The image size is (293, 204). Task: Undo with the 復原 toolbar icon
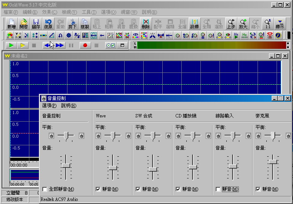[x=48, y=24]
